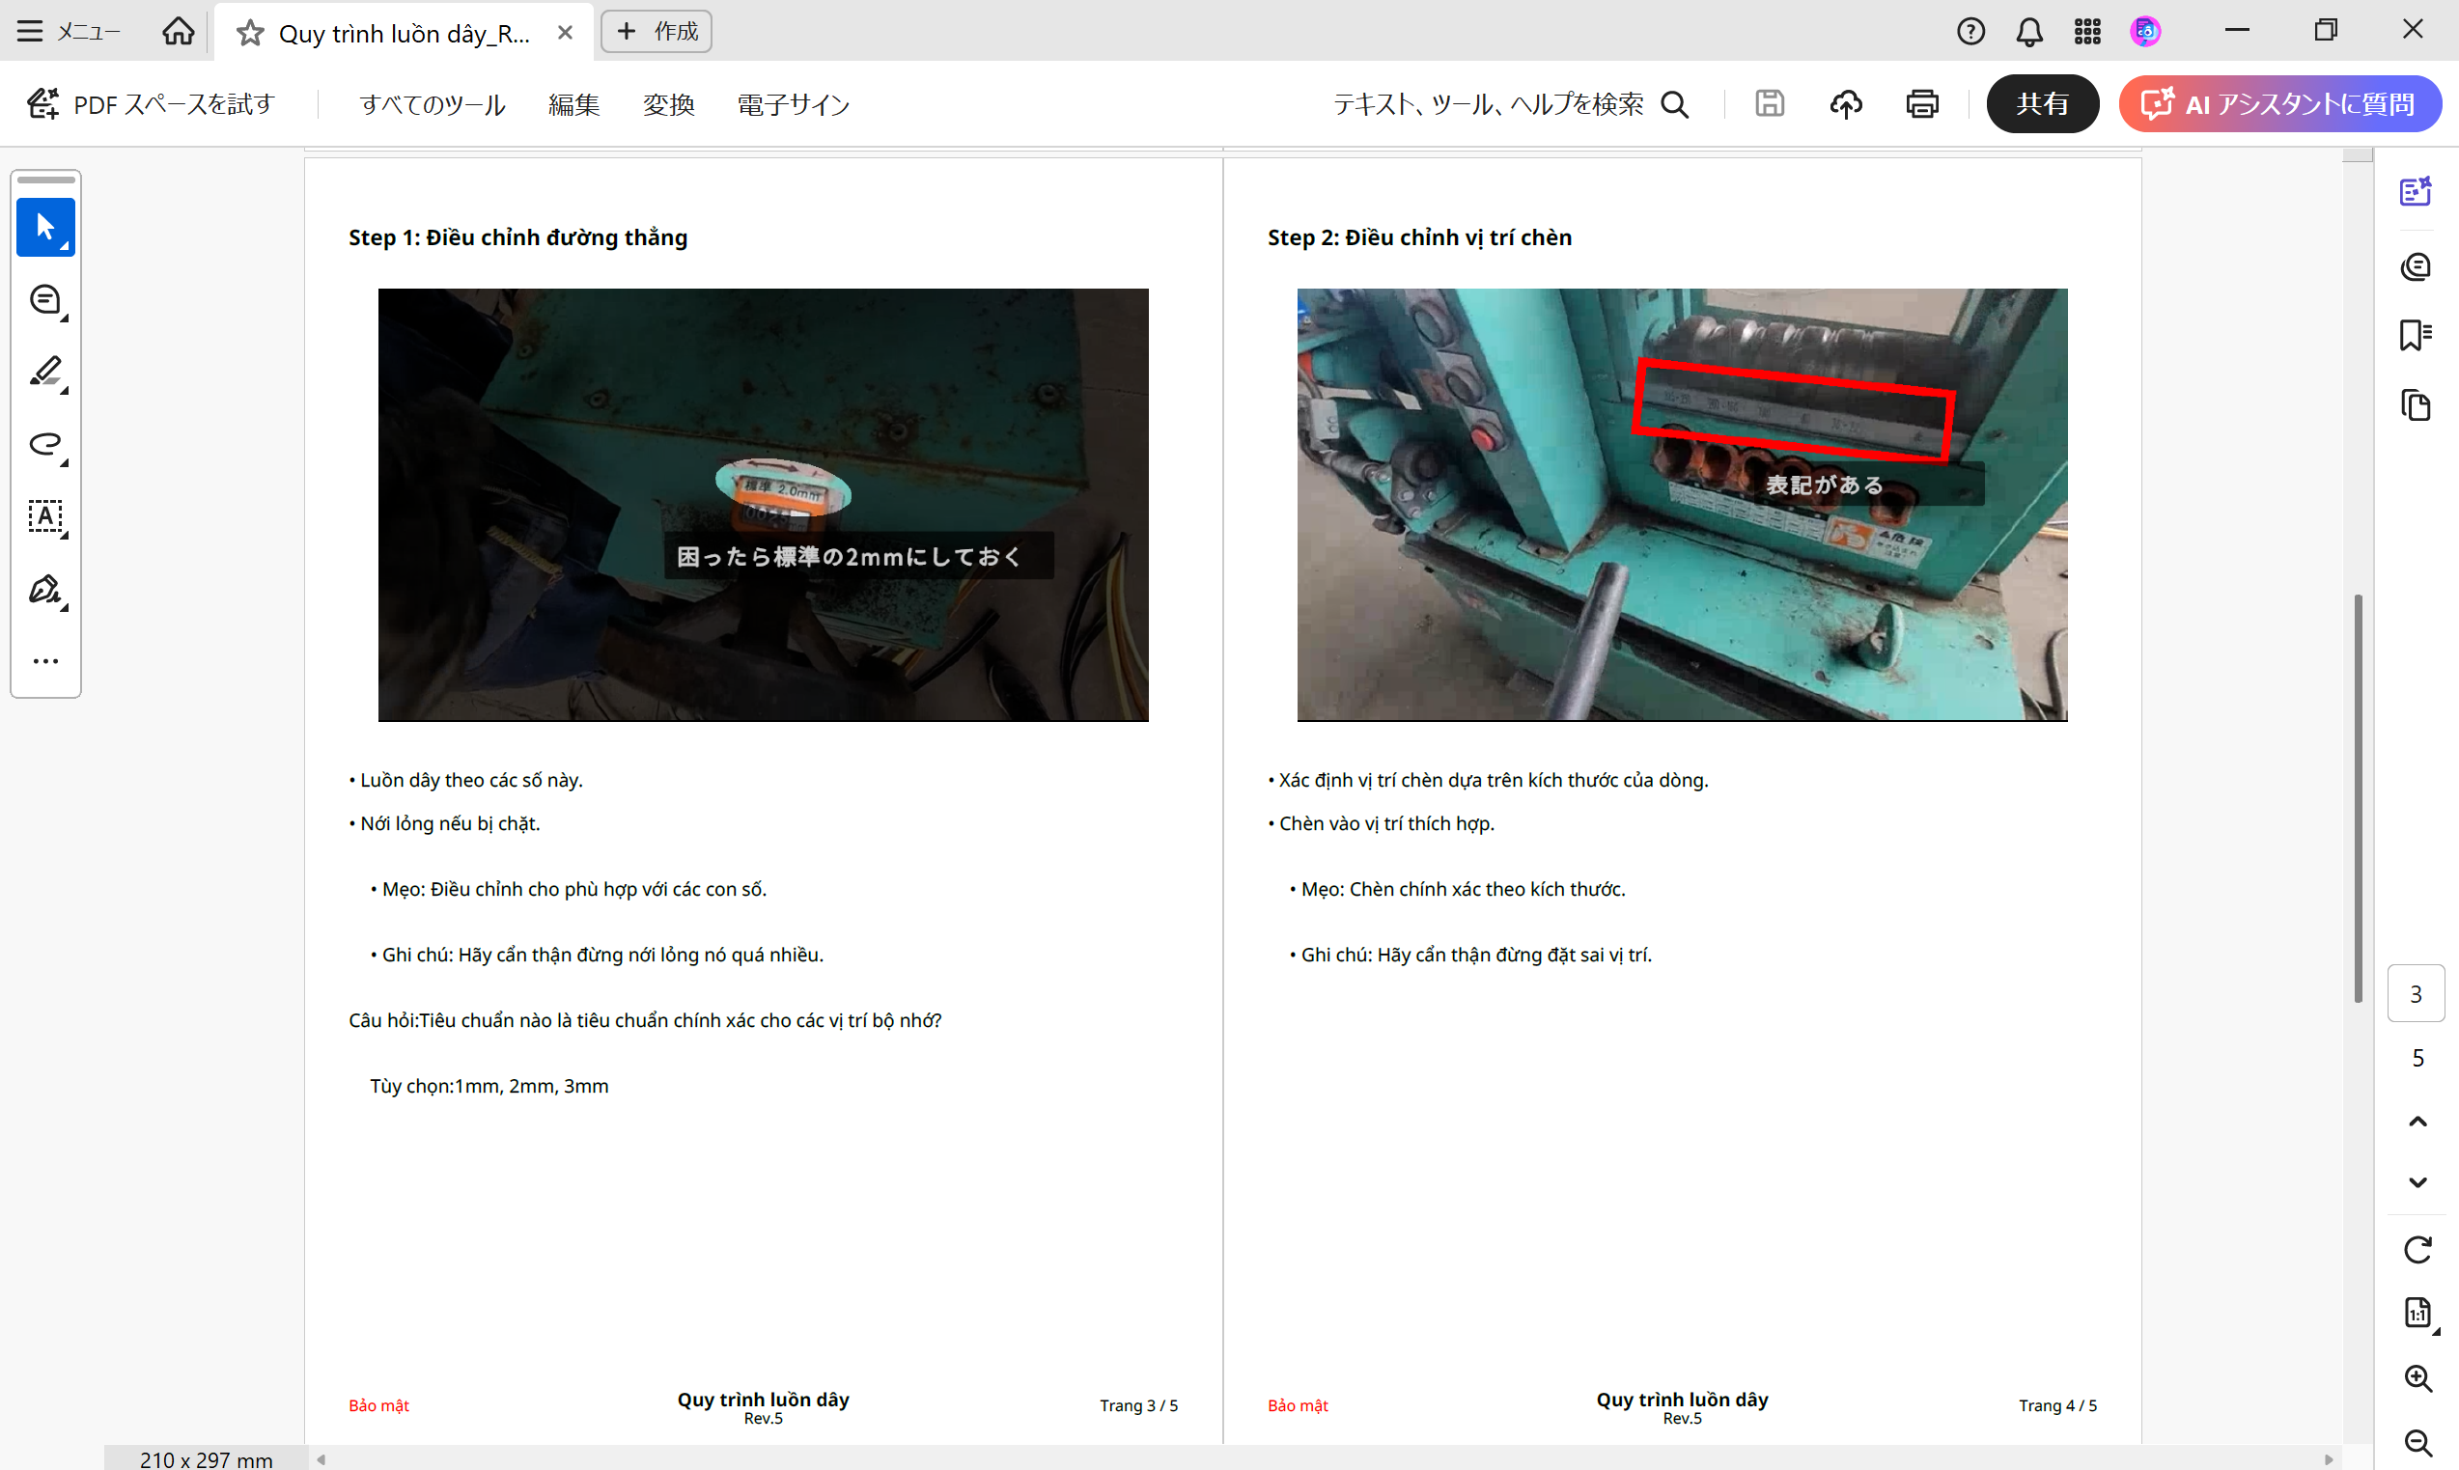Open the comment tool in left toolbar
The height and width of the screenshot is (1470, 2459).
(45, 300)
